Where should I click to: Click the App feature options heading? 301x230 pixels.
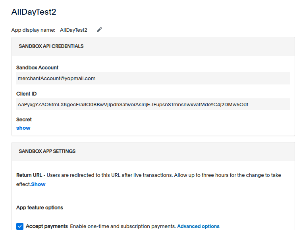[x=40, y=208]
